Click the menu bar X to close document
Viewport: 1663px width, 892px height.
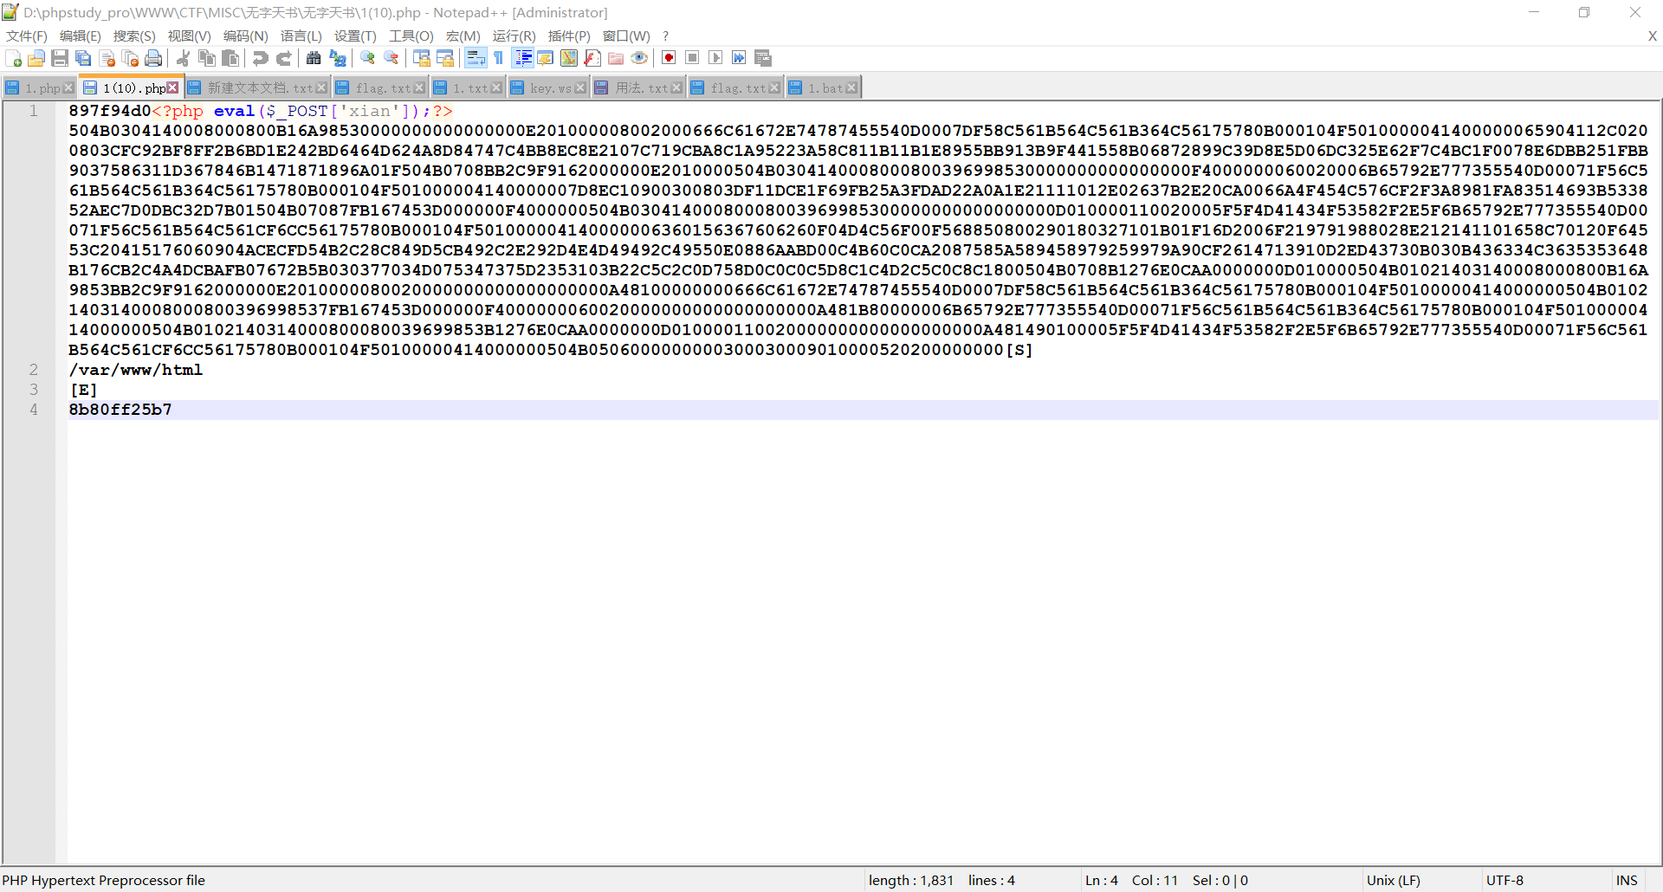point(1652,36)
